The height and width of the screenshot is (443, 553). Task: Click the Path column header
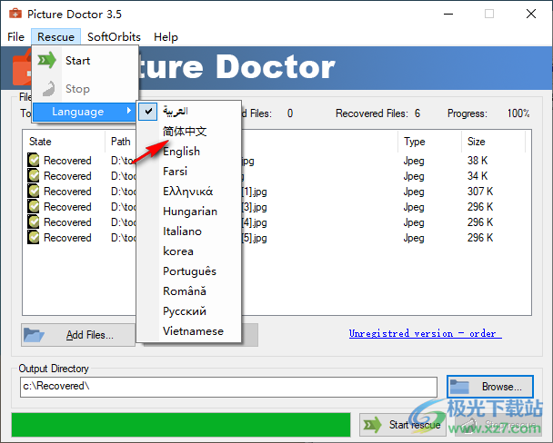121,142
